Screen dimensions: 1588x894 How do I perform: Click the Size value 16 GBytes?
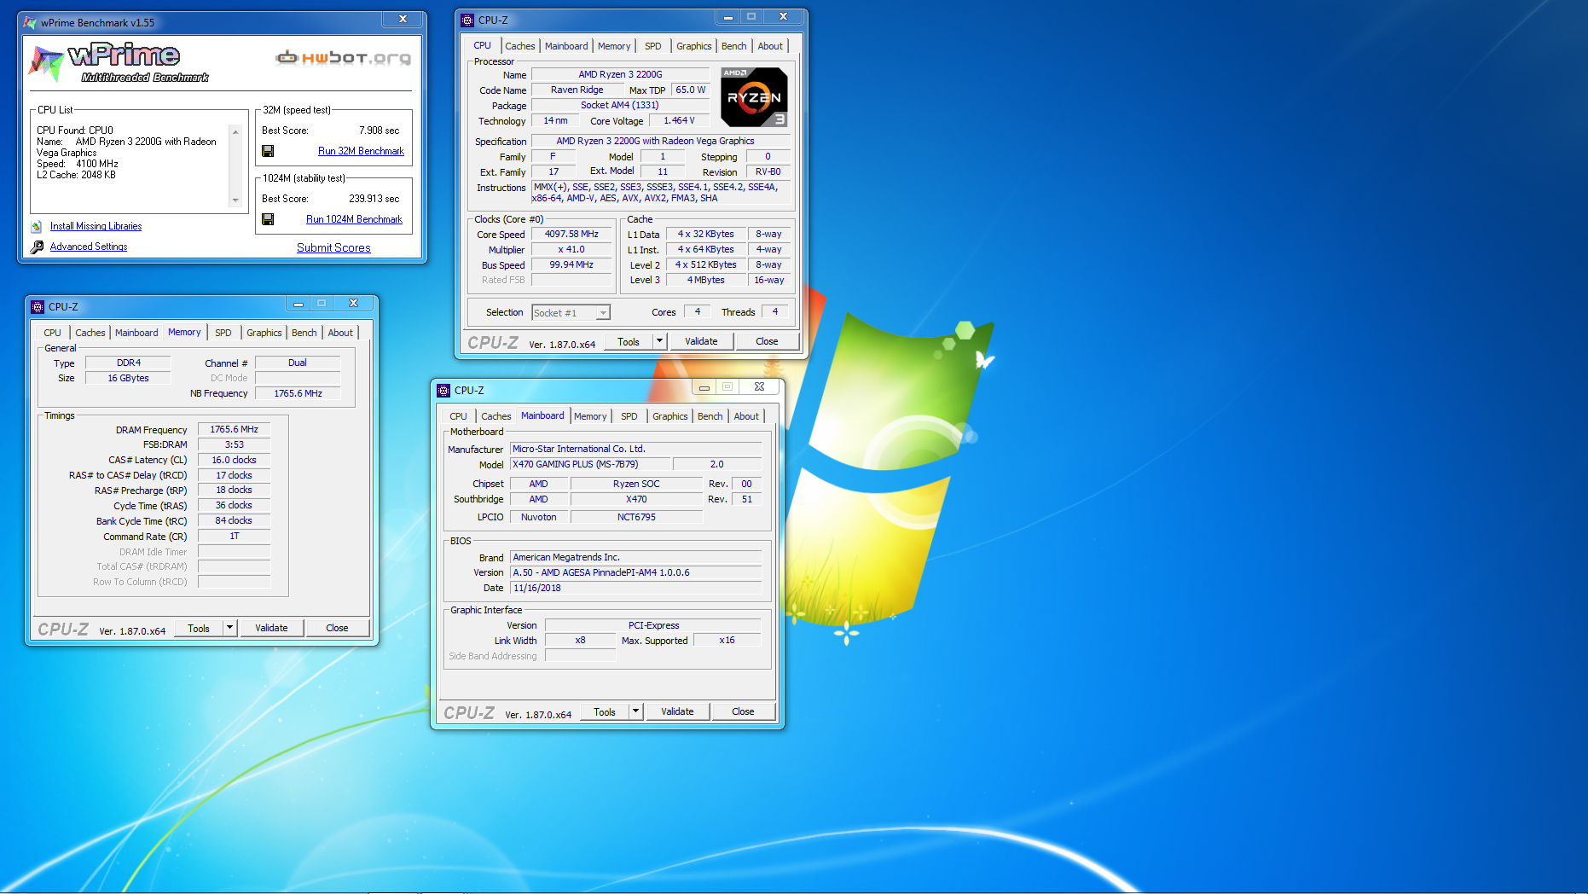coord(128,379)
